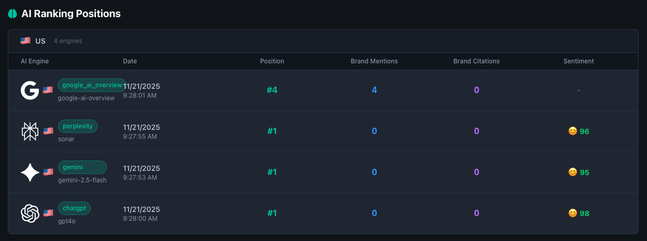The width and height of the screenshot is (647, 241).
Task: Click the US flag in the perplexity row
Action: click(48, 131)
